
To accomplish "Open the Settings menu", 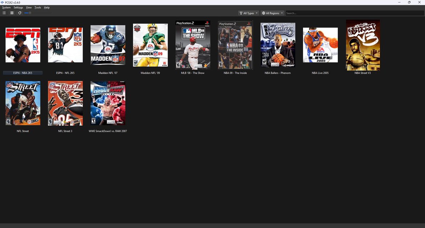I will coord(18,7).
